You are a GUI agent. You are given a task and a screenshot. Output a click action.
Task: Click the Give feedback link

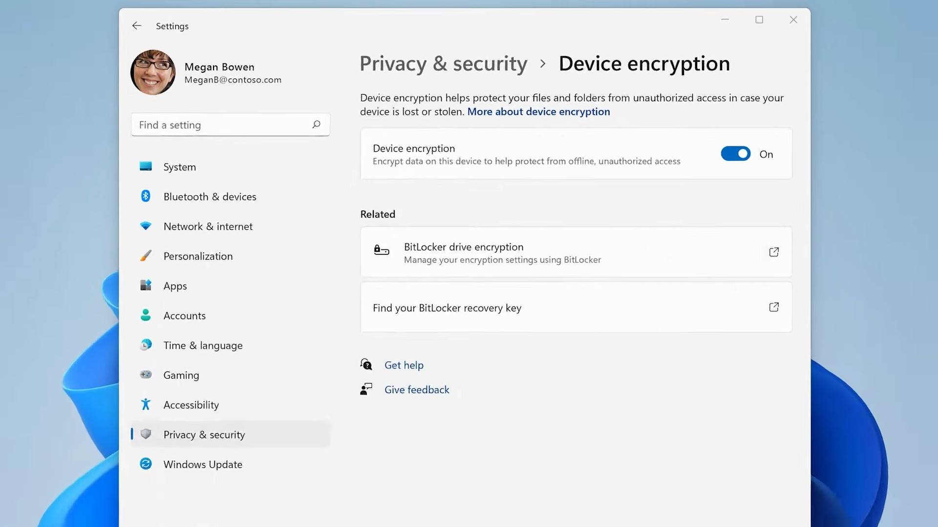[x=416, y=389]
